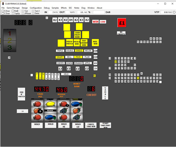This screenshot has width=176, height=147.
Task: Select the Pay Cherry Win tile
Action: pyautogui.click(x=84, y=43)
